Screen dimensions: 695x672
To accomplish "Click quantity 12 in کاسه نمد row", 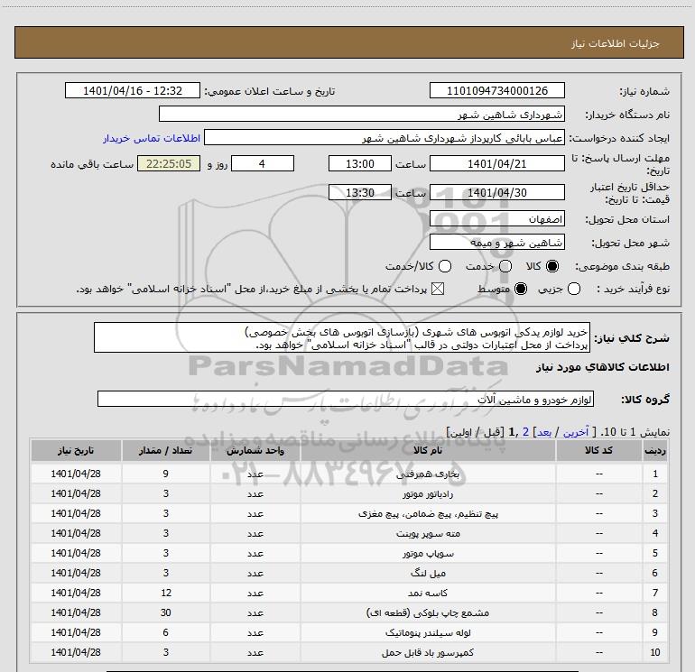I will [166, 593].
